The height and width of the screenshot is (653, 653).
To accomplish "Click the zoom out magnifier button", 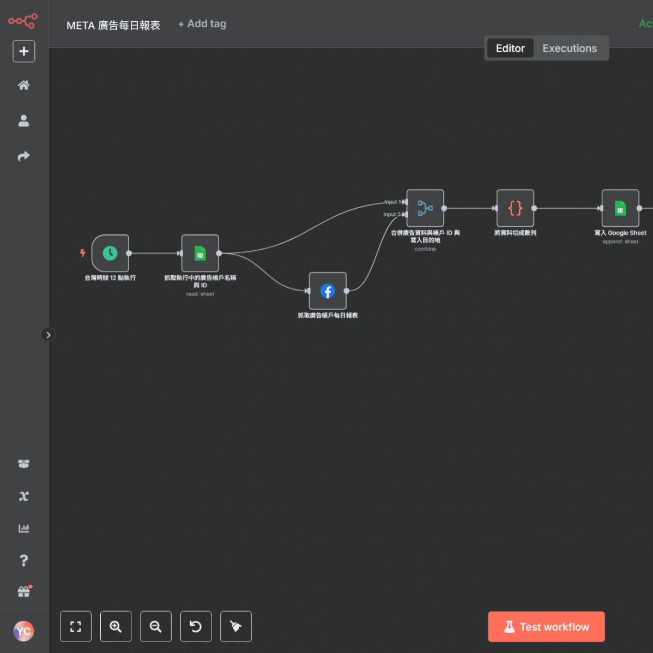I will coord(156,627).
